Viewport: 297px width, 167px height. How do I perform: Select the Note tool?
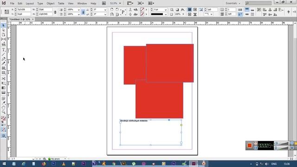(x=3, y=99)
